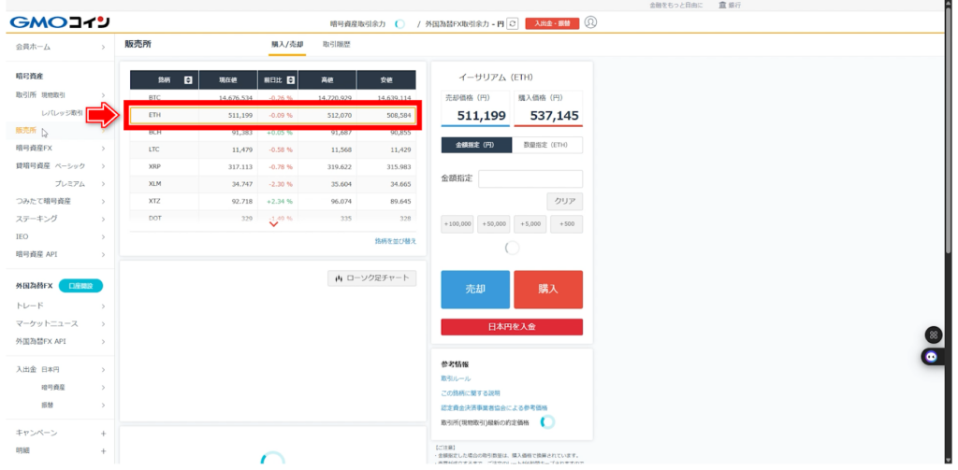Click the 金額指定 amount input field

[x=530, y=178]
